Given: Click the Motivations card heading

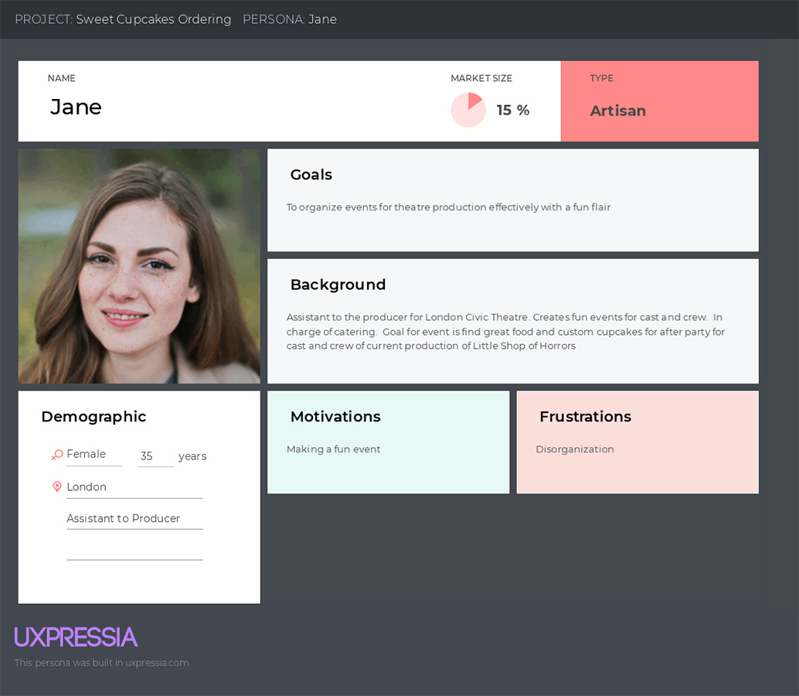Looking at the screenshot, I should click(335, 417).
